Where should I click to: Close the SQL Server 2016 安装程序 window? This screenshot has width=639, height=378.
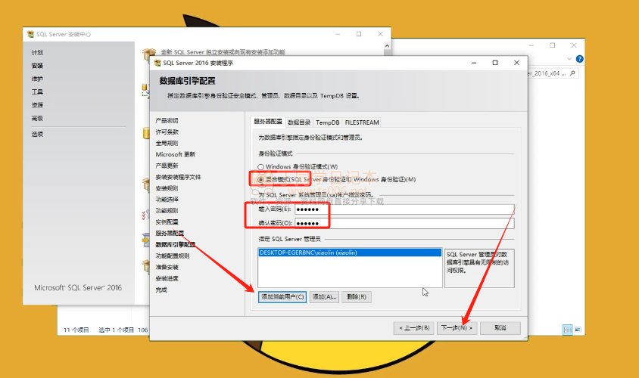[x=517, y=63]
